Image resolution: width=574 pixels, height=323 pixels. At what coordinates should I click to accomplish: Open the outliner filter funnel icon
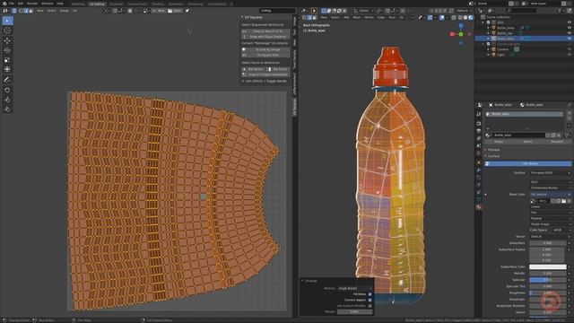click(560, 11)
